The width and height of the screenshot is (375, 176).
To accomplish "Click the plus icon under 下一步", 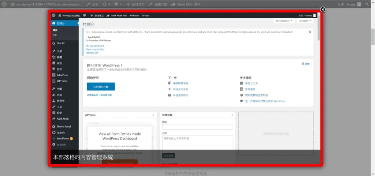I will pos(170,89).
